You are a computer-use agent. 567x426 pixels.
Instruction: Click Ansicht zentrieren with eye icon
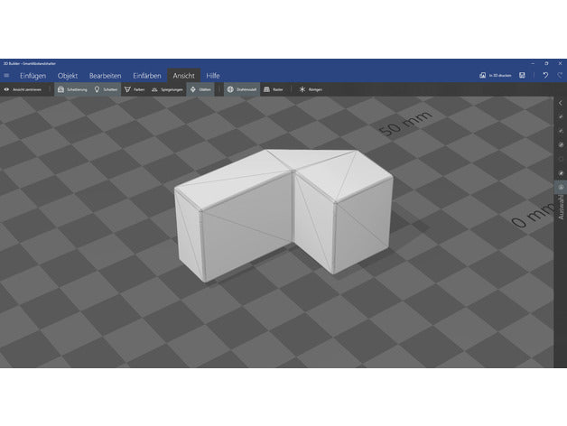(x=23, y=89)
